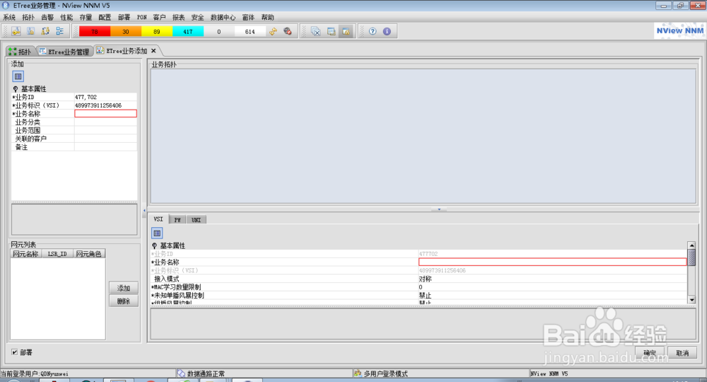
Task: Open the 接入模式 value 对称
Action: (x=552, y=279)
